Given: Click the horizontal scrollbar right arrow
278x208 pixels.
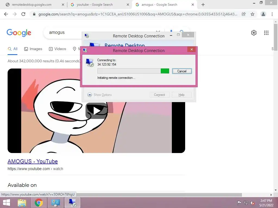Looking at the screenshot, I should point(271,195).
